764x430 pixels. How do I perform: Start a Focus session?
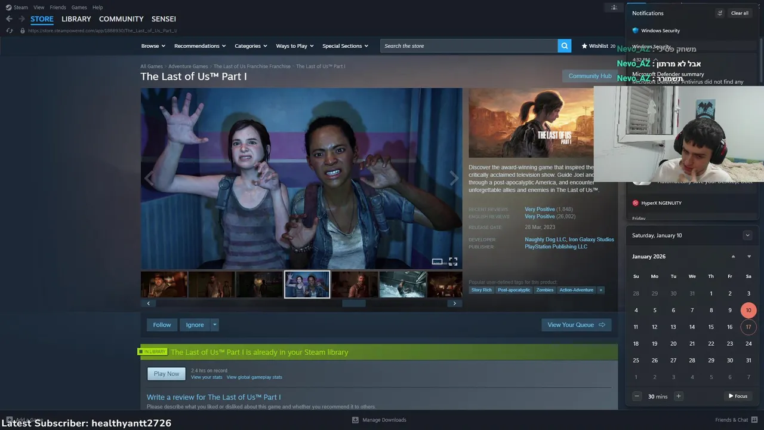738,396
